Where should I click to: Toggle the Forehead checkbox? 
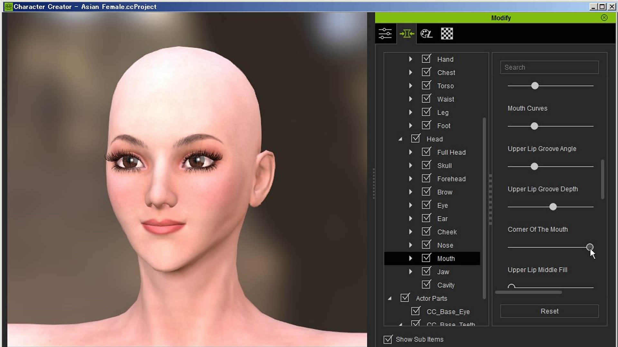click(x=426, y=178)
